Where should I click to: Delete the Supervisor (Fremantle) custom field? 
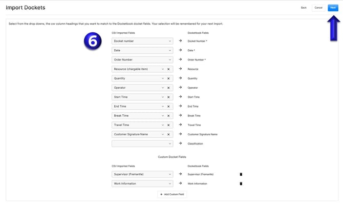[x=241, y=174]
